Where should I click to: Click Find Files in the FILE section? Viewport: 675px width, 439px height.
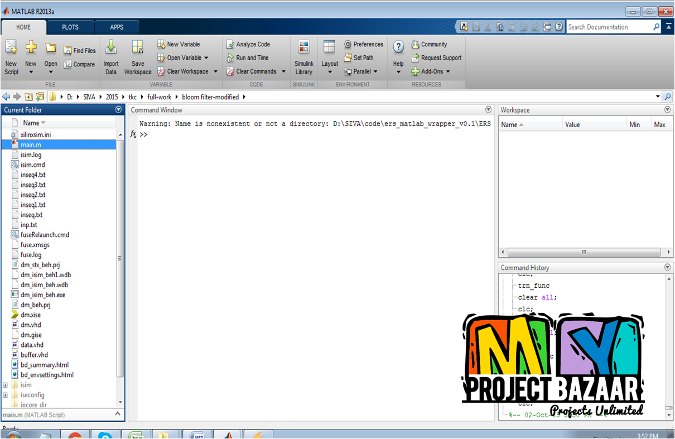click(x=79, y=51)
